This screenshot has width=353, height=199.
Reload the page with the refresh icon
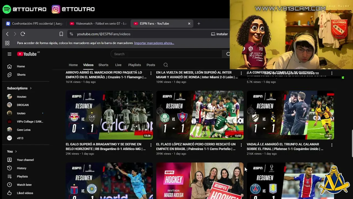(x=23, y=34)
